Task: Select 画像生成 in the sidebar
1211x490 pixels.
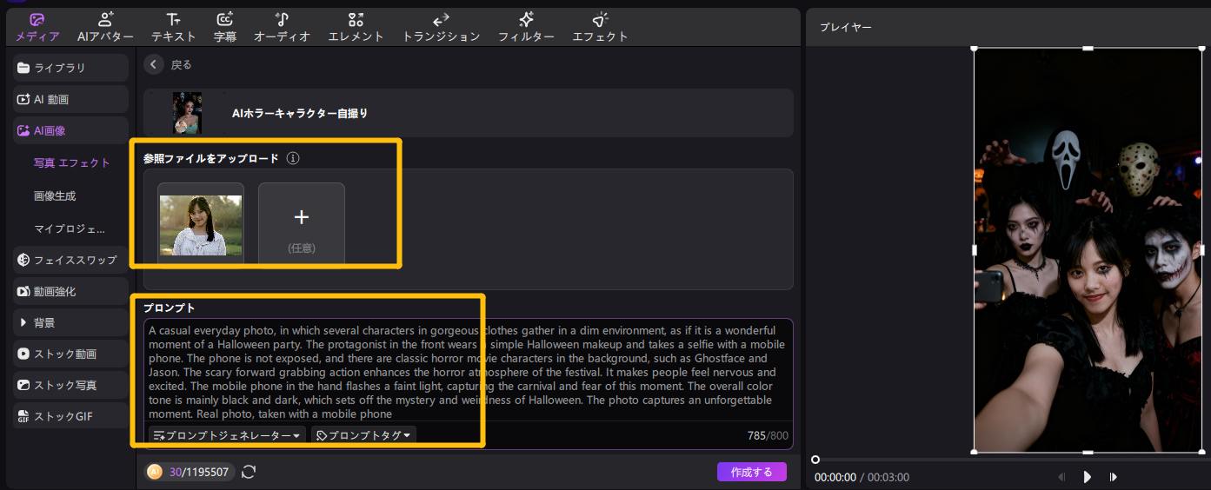Action: [55, 196]
